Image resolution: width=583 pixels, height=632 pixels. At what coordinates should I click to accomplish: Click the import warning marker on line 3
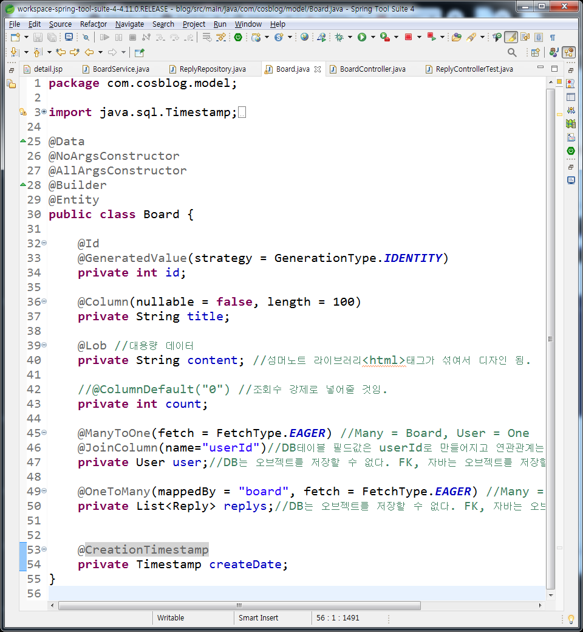23,112
